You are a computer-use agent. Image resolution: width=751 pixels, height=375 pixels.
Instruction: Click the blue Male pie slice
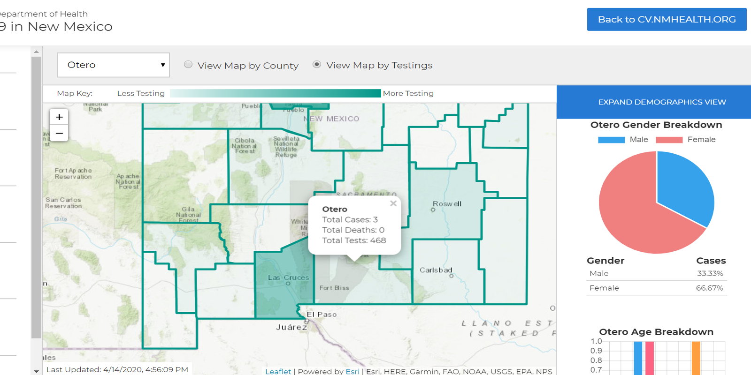[683, 187]
